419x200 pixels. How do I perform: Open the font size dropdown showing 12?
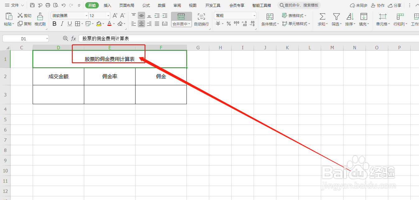click(x=108, y=16)
